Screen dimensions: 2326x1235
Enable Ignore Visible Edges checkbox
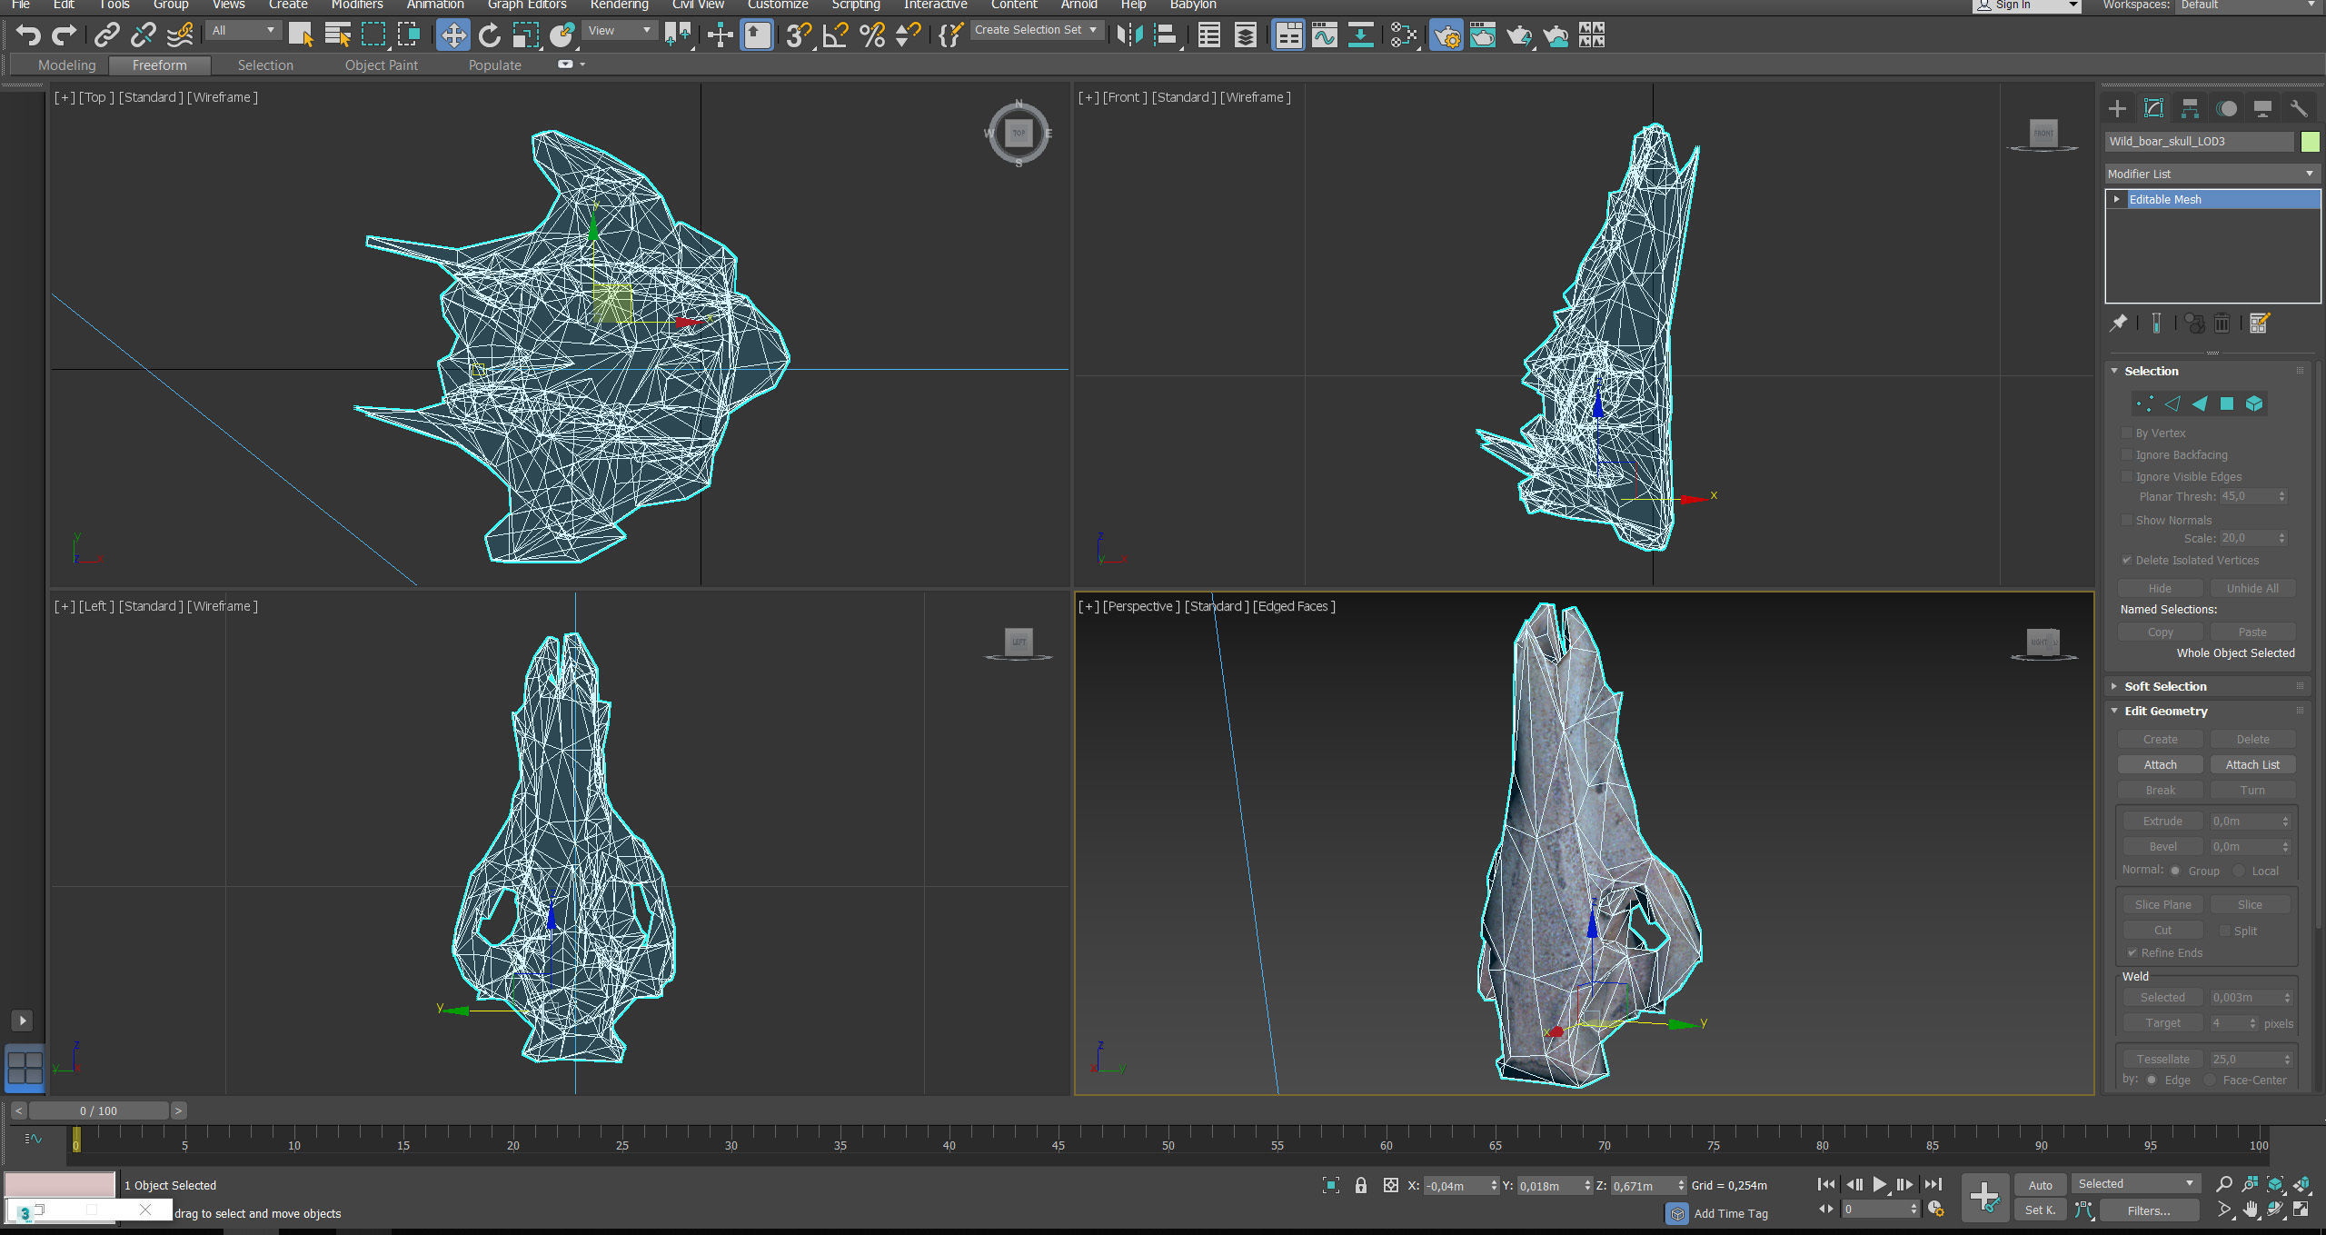[x=2126, y=476]
